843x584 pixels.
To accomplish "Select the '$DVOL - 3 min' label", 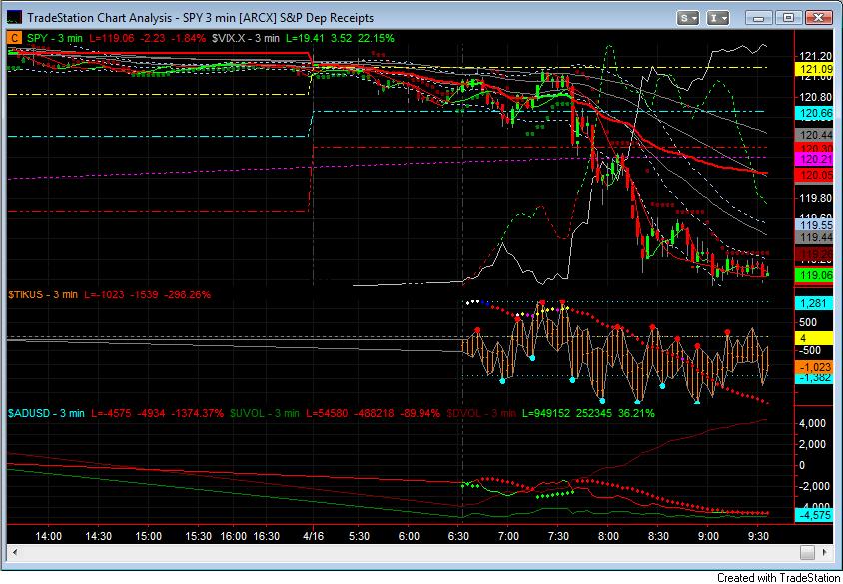I will [481, 413].
